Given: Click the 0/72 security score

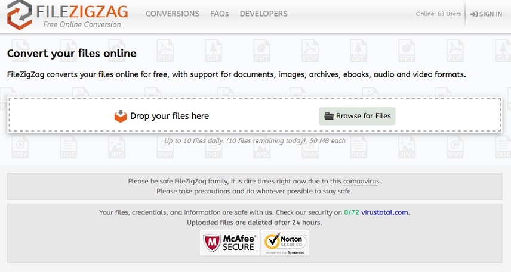Looking at the screenshot, I should click(351, 212).
